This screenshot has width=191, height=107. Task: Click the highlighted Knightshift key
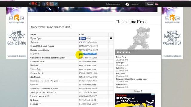88,54
